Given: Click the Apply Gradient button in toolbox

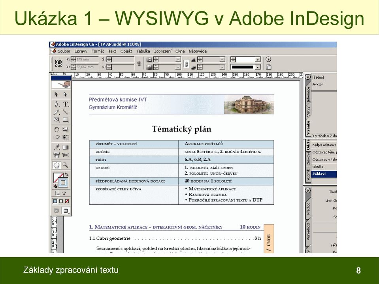Looking at the screenshot, I should click(x=61, y=201).
